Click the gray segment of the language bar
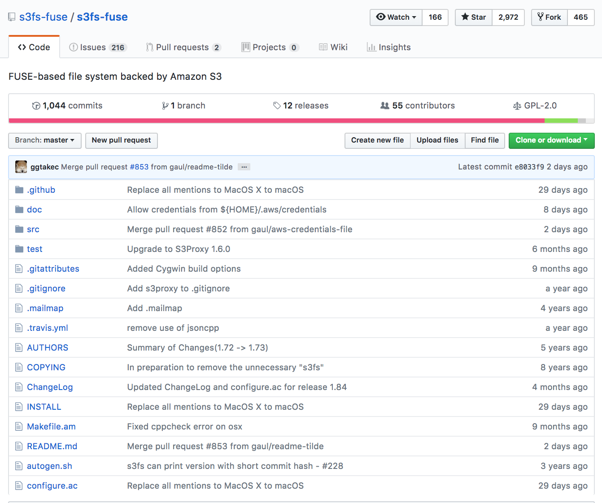Viewport: 602px width, 503px height. [582, 121]
